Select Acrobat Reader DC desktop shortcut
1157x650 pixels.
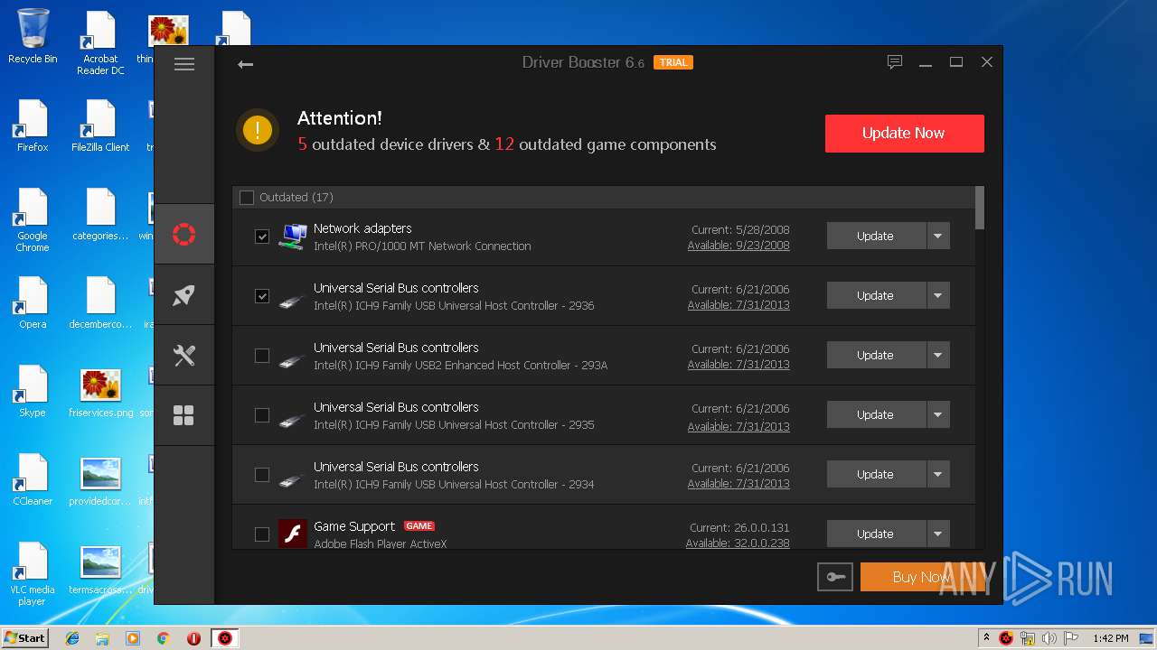pyautogui.click(x=100, y=42)
